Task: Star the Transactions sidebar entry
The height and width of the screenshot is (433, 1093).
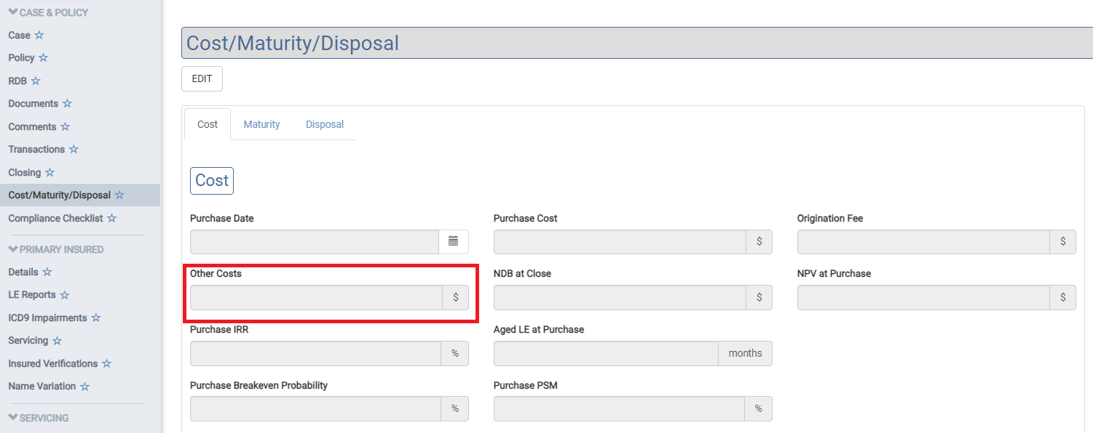Action: click(x=74, y=150)
